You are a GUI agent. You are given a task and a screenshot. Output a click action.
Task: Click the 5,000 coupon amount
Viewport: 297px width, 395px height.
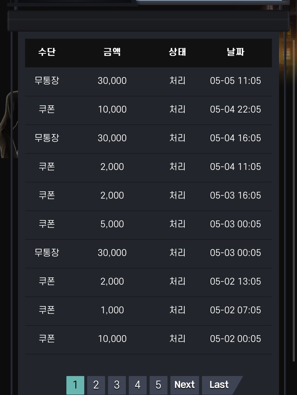112,224
